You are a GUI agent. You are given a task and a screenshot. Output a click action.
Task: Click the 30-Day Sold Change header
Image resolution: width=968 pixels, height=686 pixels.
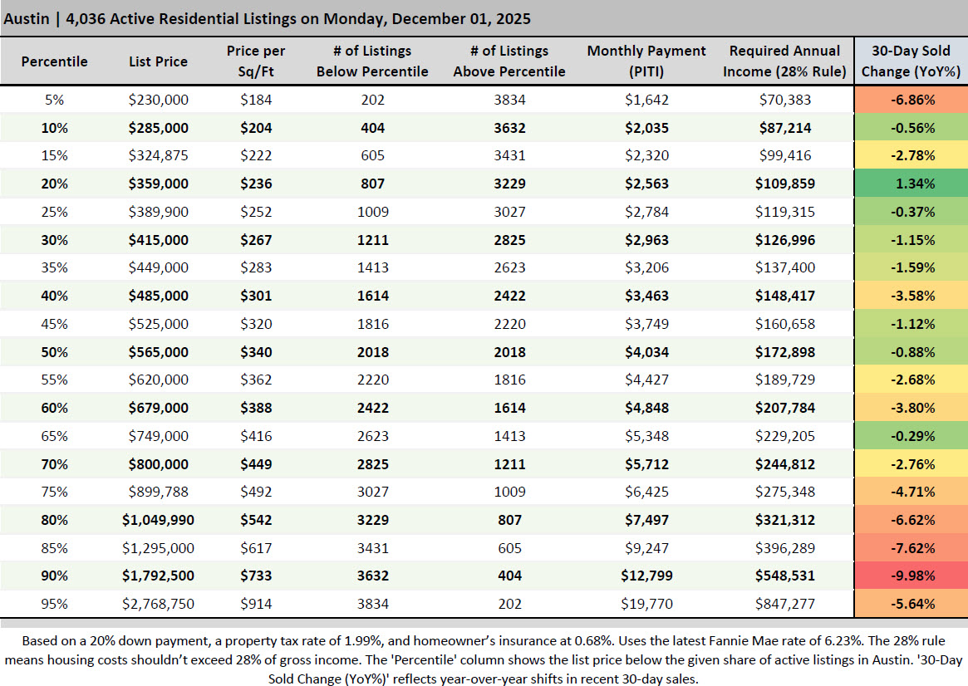(911, 61)
